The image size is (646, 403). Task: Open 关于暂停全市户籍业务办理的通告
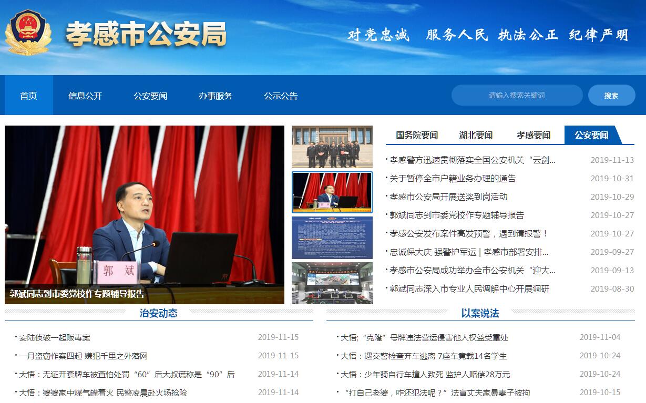453,179
